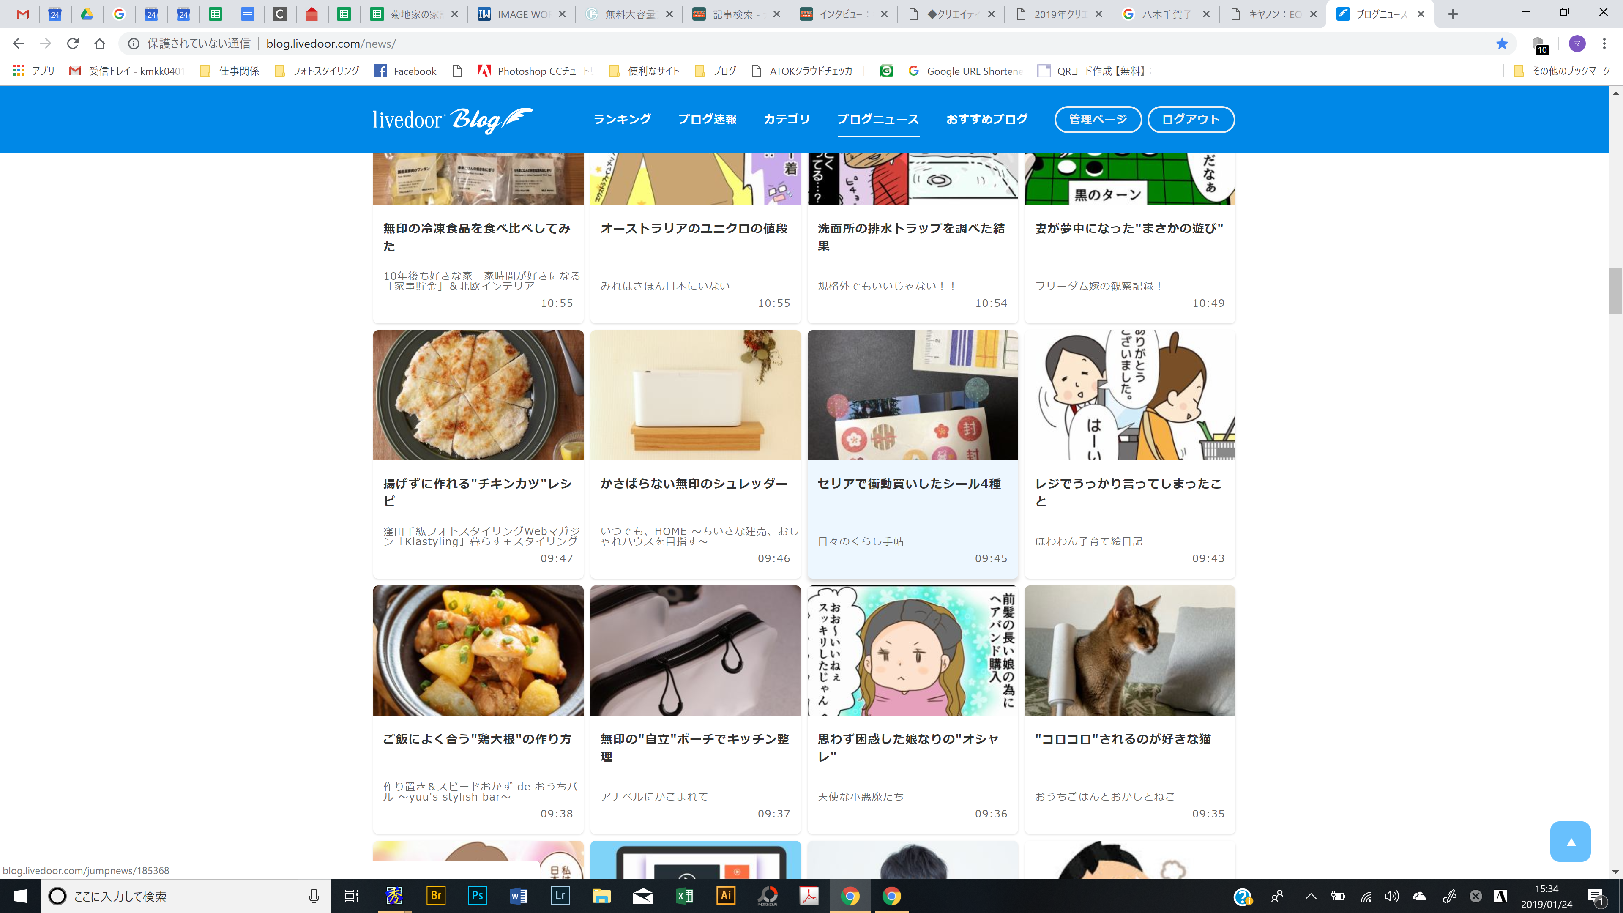The image size is (1623, 913).
Task: Click the page vertical scrollbar thumb
Action: [x=1615, y=290]
